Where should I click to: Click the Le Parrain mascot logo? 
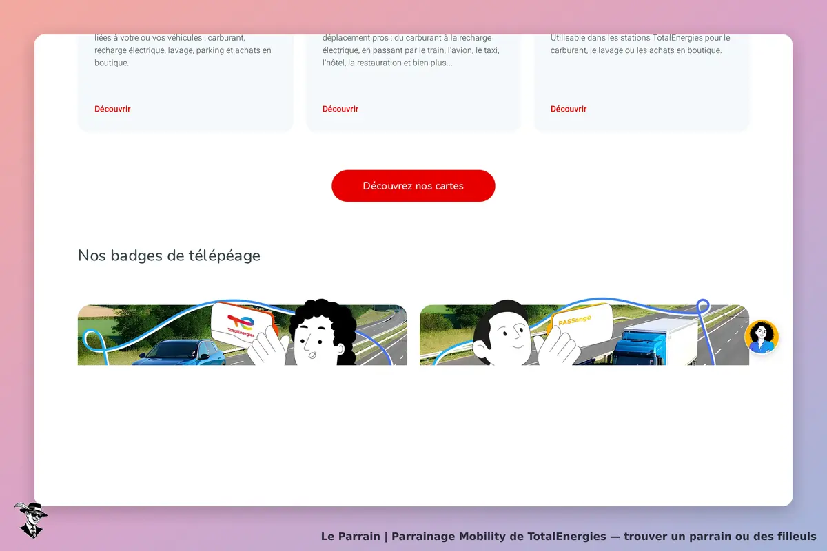point(30,520)
